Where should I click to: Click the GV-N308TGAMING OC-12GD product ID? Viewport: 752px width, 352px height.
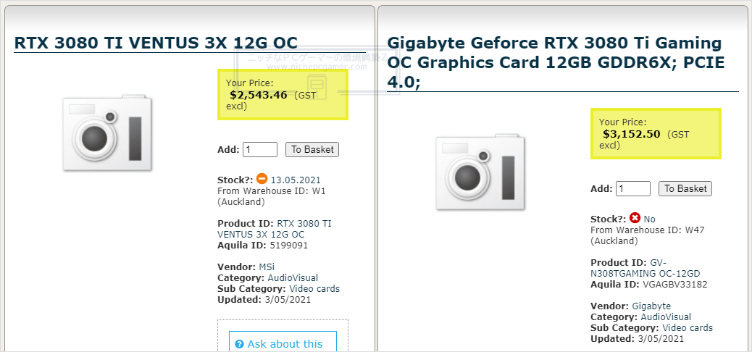tap(645, 268)
